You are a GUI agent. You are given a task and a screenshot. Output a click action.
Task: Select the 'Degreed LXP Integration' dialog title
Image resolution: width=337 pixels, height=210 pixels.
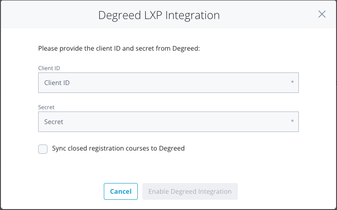[x=159, y=15]
